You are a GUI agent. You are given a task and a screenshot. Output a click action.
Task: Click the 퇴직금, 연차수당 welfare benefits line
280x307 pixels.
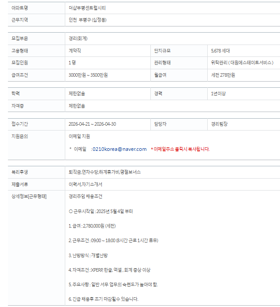[x=105, y=172]
